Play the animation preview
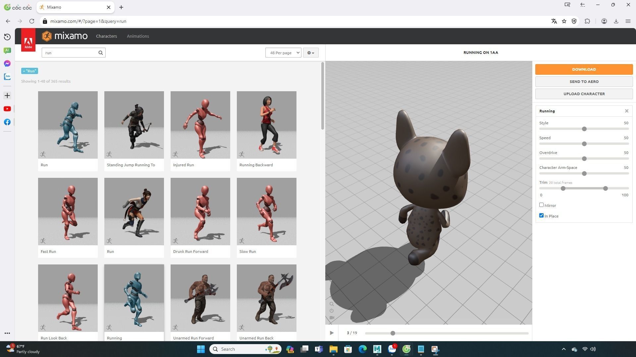 click(332, 333)
